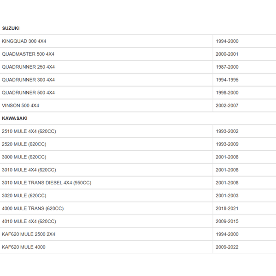Click KAF620 MULE 2500 2X4 row
The height and width of the screenshot is (276, 276).
[138, 234]
